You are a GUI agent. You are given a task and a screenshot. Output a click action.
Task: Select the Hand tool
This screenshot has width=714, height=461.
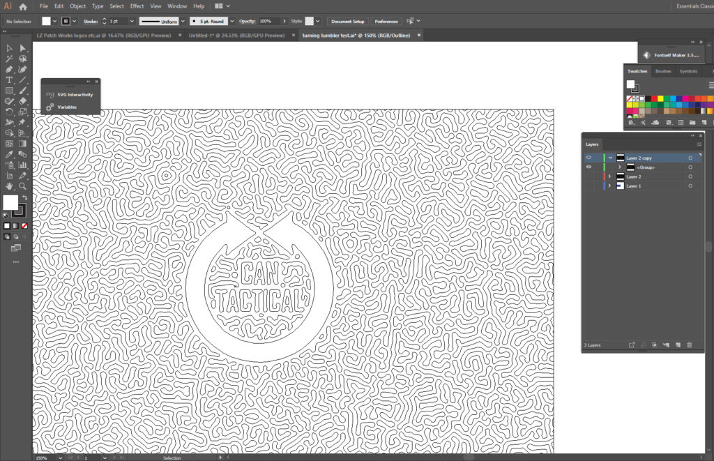[x=9, y=186]
